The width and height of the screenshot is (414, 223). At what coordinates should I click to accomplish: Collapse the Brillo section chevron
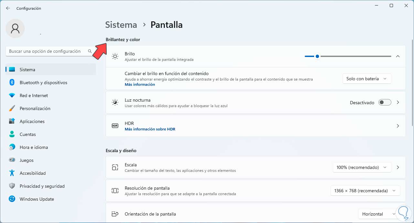coord(398,56)
